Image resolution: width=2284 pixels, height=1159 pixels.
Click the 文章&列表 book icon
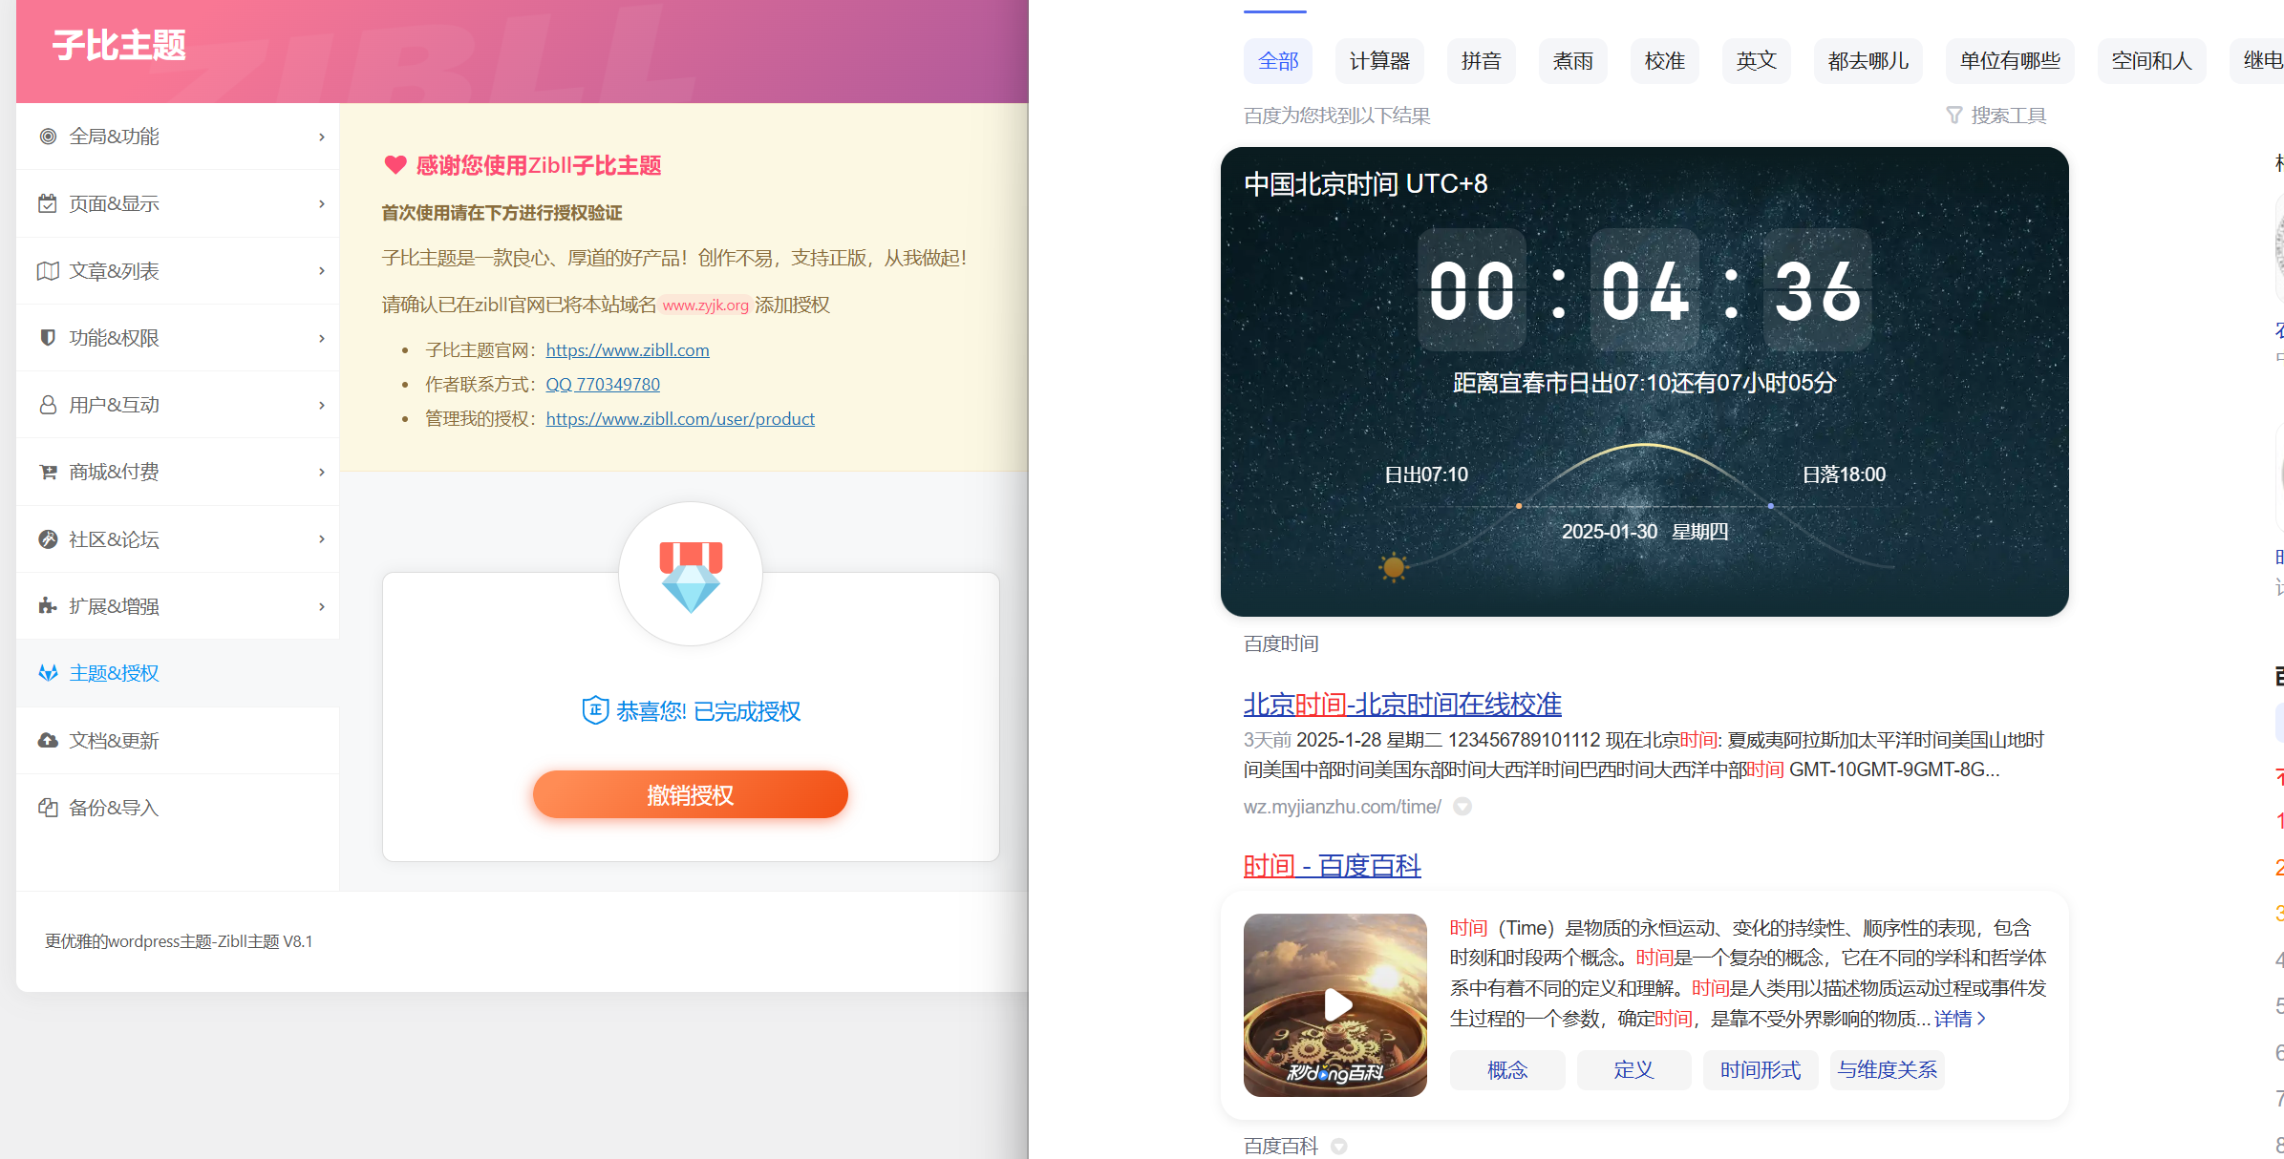click(x=48, y=271)
